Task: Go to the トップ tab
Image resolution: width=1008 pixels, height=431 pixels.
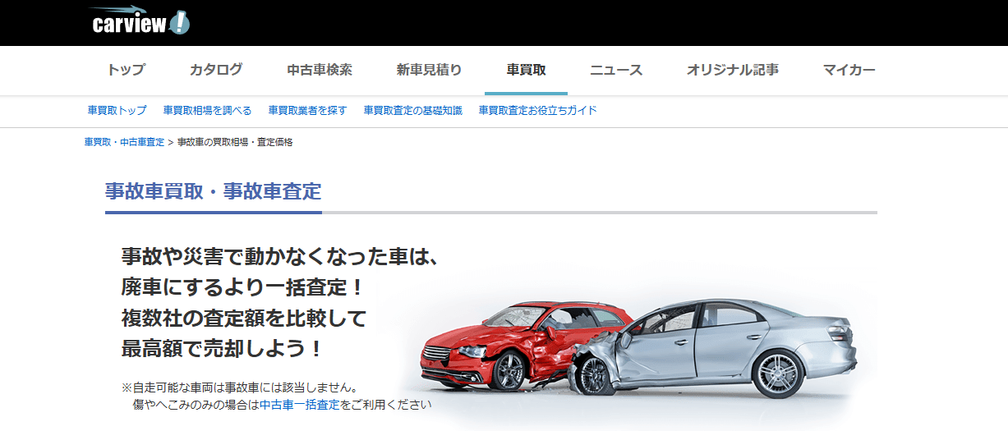Action: pos(126,70)
